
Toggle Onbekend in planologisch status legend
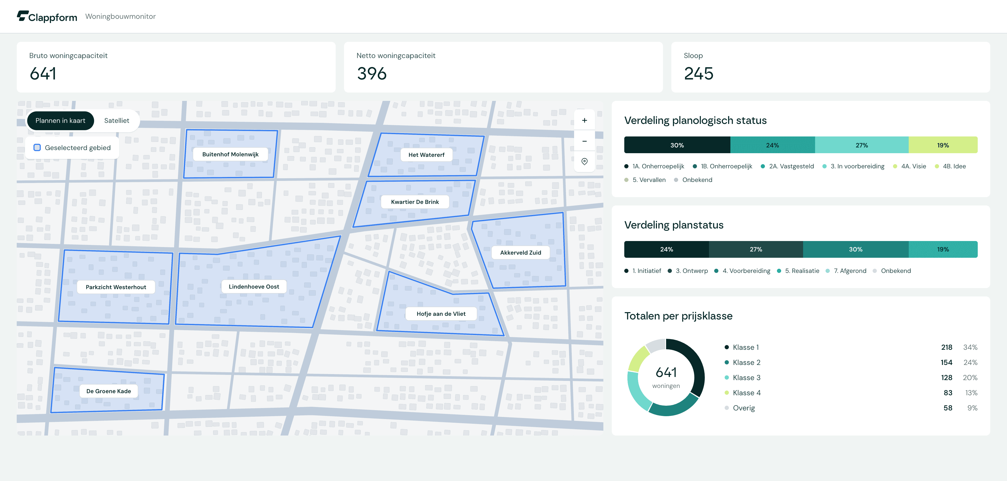(693, 180)
